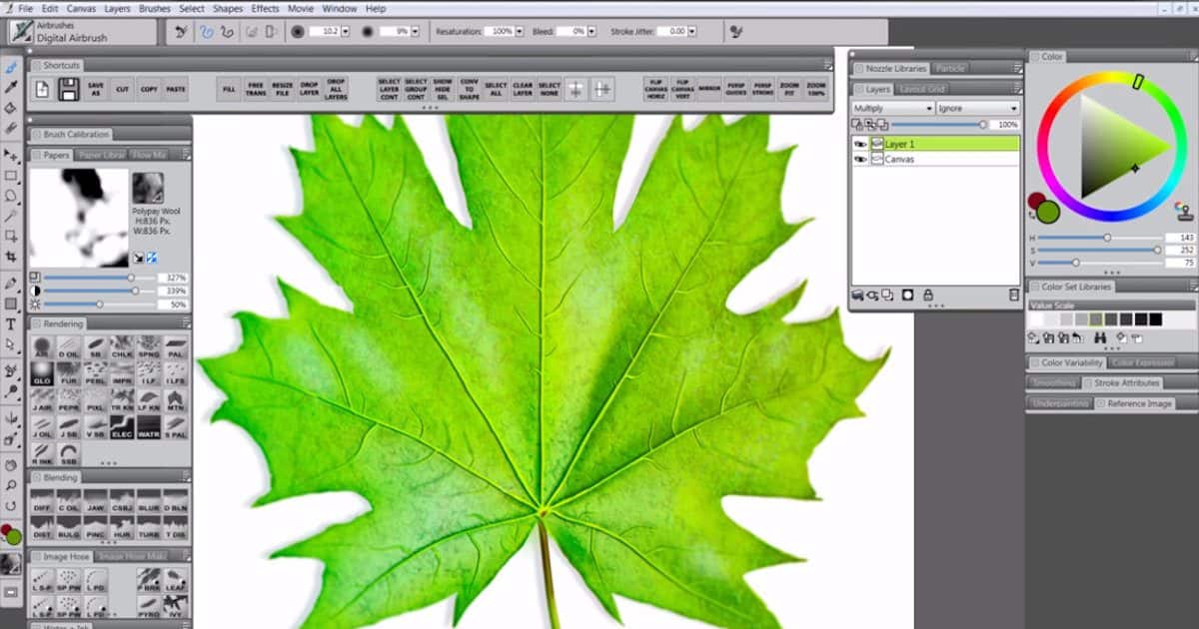Hide Layer 1 using its eye icon
Image resolution: width=1199 pixels, height=629 pixels.
coord(859,145)
